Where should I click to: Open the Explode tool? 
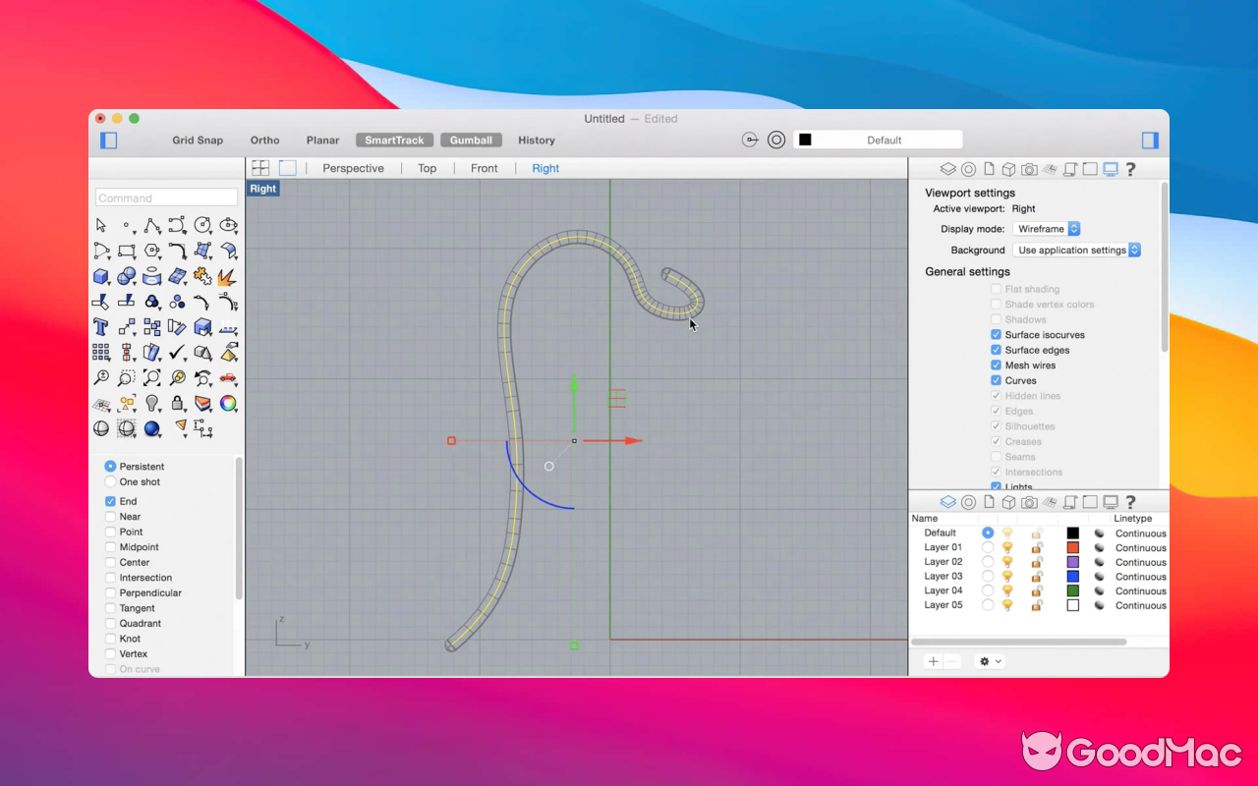coord(228,276)
